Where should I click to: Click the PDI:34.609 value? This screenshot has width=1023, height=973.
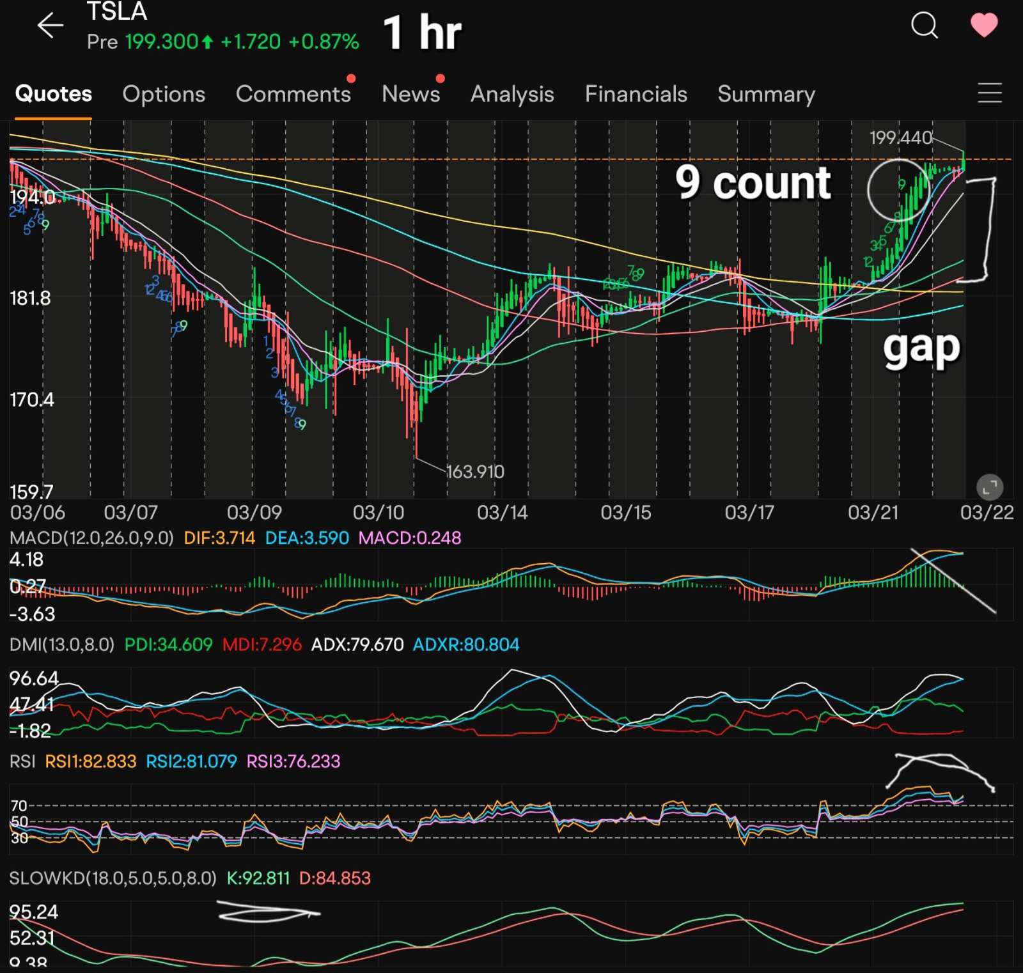(x=168, y=644)
